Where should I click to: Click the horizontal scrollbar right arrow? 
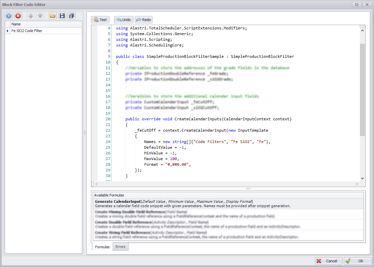(x=357, y=184)
